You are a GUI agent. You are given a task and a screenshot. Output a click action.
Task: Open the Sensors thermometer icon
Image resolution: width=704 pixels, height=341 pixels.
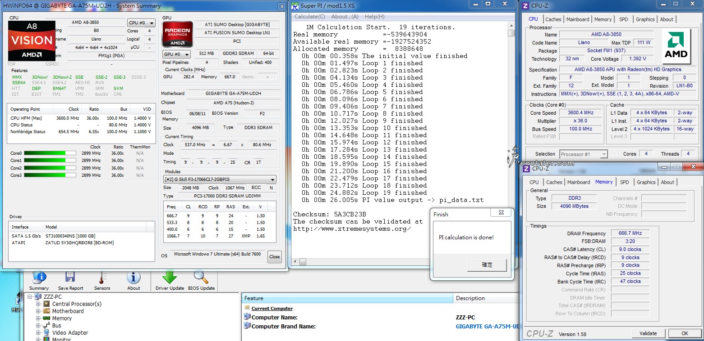(102, 278)
